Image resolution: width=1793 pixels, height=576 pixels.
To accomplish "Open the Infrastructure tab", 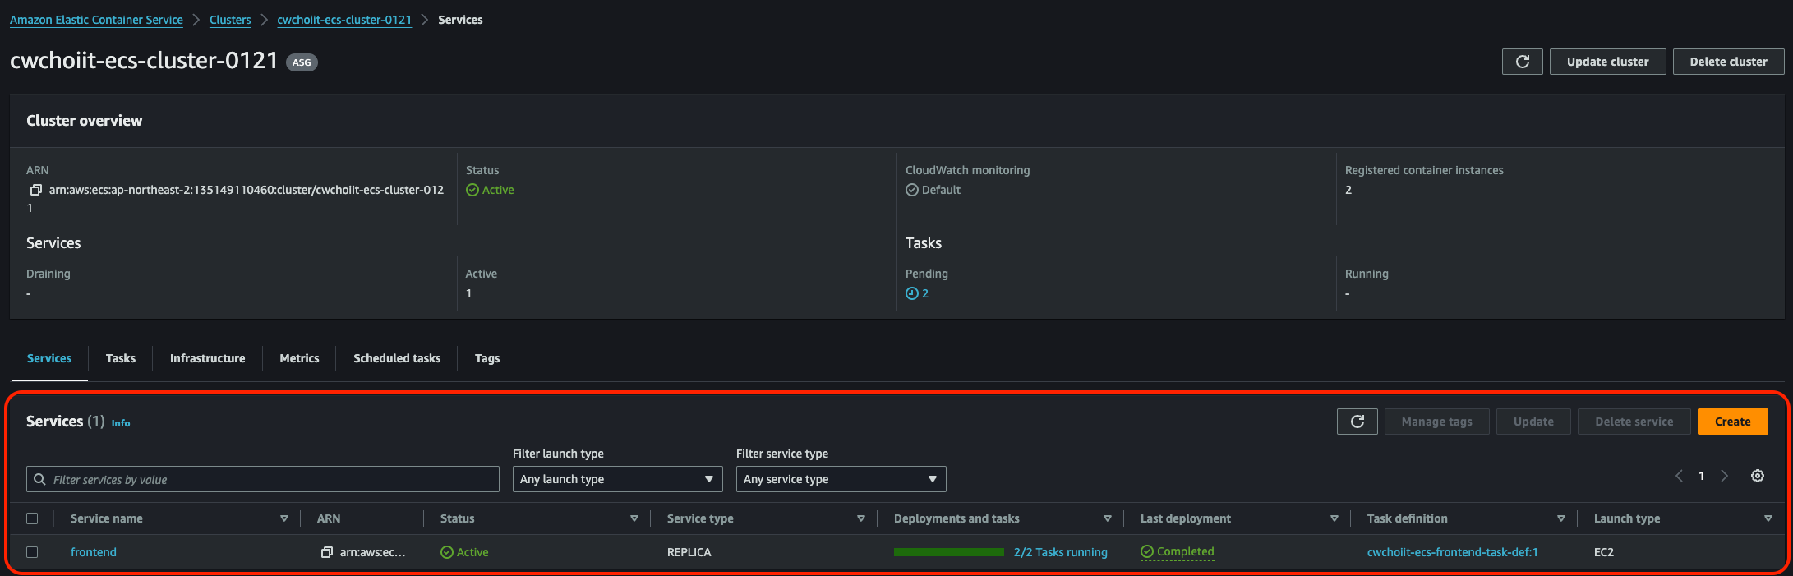I will 207,358.
